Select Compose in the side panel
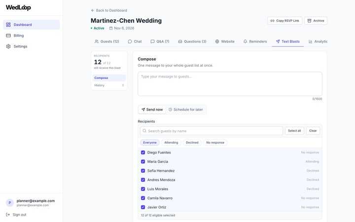The width and height of the screenshot is (355, 222). coord(109,78)
